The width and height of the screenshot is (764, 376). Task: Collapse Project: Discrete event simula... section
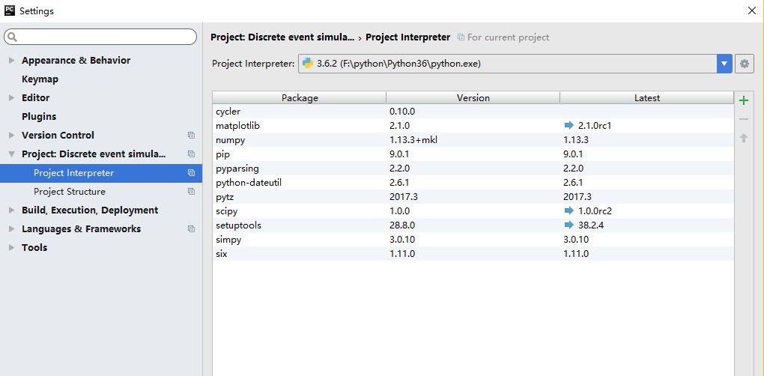(x=12, y=154)
